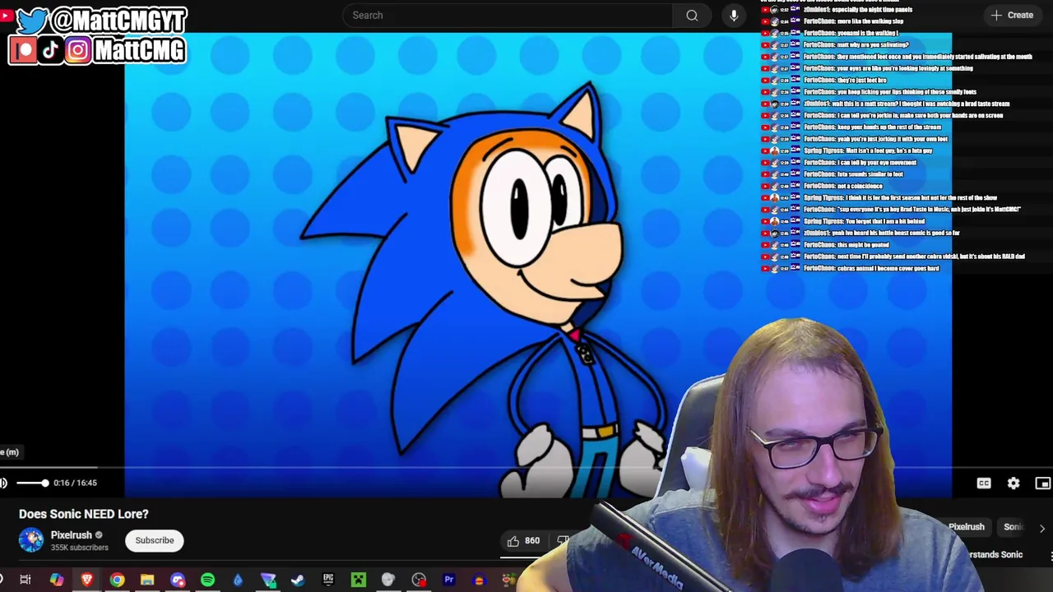The width and height of the screenshot is (1053, 592).
Task: Launch Google Chrome from taskbar
Action: click(117, 580)
